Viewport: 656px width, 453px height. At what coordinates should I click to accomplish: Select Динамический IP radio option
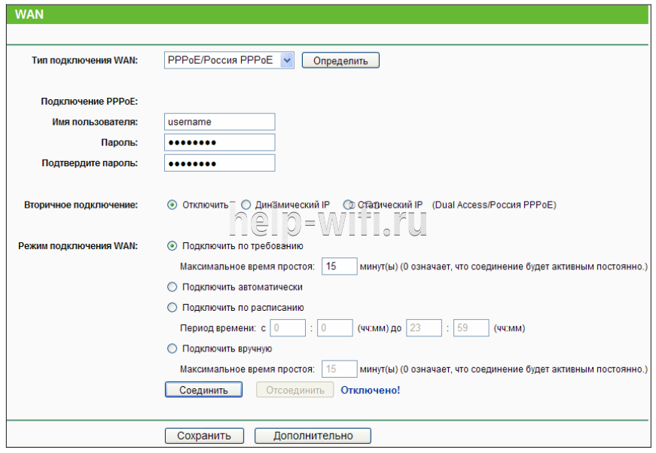click(246, 205)
